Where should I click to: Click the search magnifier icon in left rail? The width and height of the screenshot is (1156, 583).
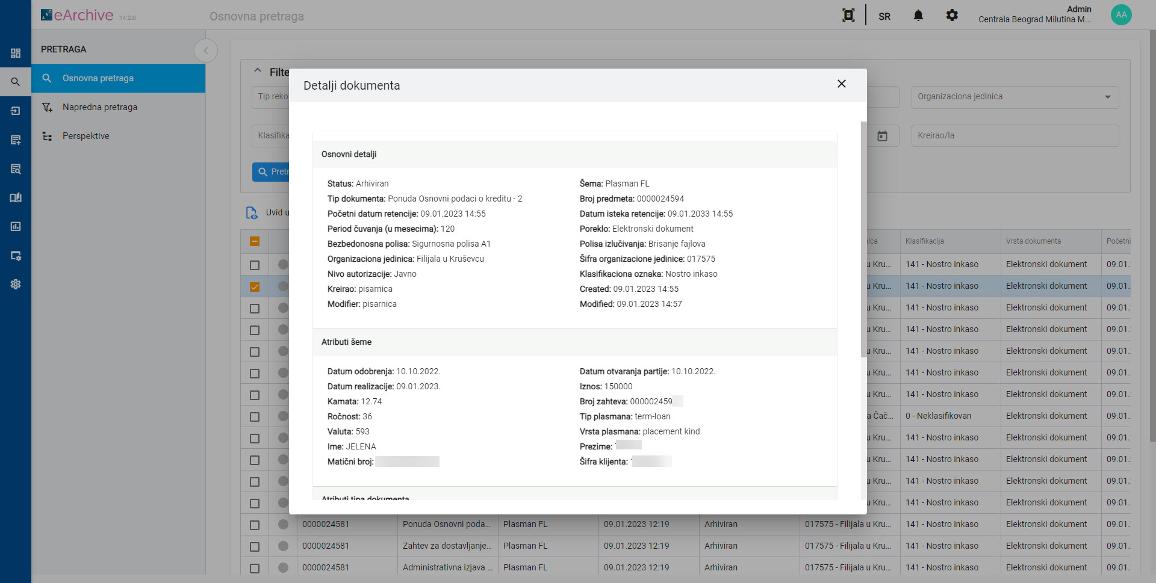pos(16,82)
